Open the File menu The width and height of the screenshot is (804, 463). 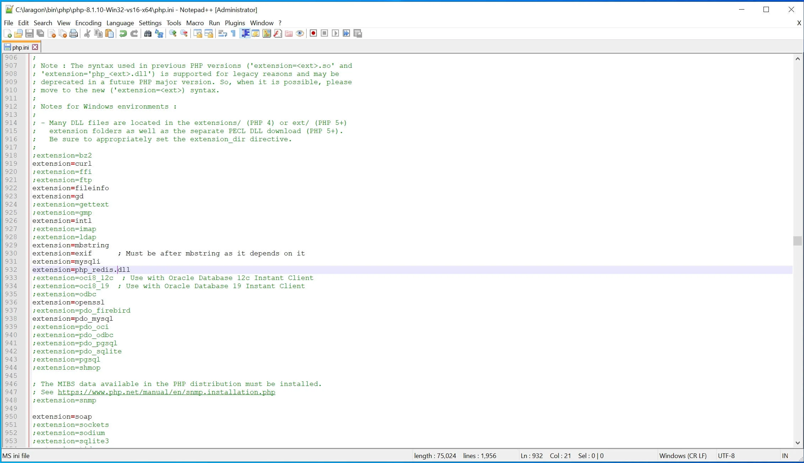coord(8,23)
